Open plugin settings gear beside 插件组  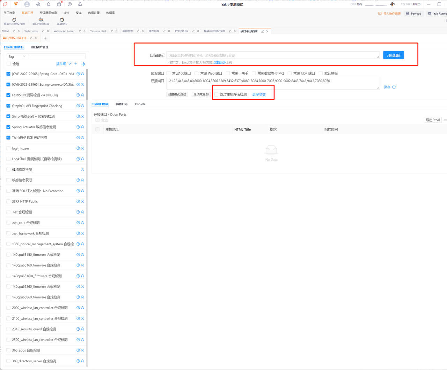coord(83,64)
